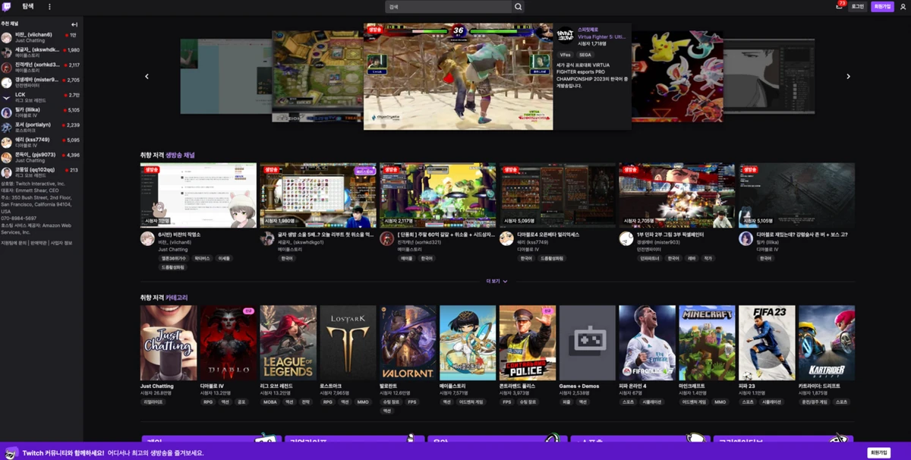Click MMO tag under 로스트아크
This screenshot has width=911, height=460.
coord(363,402)
